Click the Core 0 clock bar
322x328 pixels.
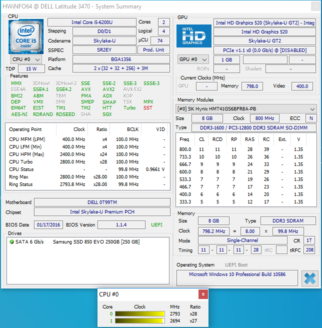click(x=140, y=314)
